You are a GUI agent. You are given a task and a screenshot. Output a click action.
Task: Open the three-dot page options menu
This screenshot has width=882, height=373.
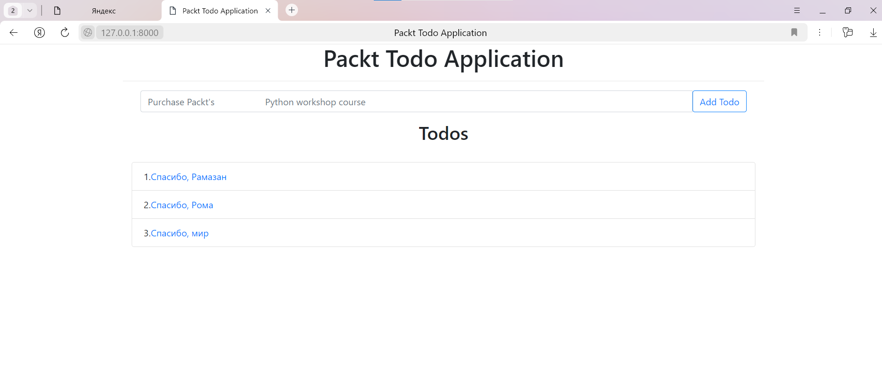coord(820,32)
